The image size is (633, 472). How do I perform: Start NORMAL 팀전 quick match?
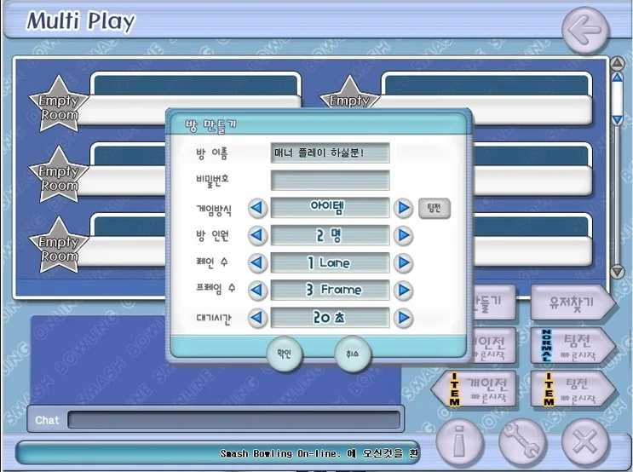click(573, 346)
